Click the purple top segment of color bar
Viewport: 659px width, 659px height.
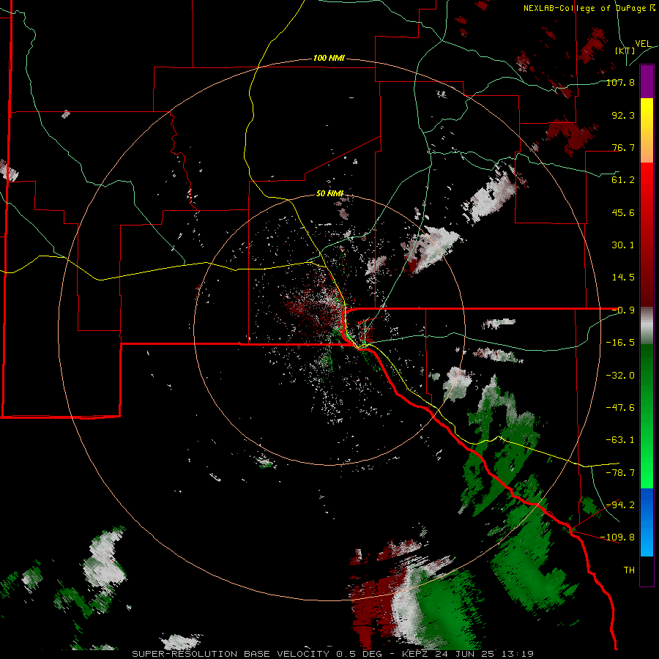pyautogui.click(x=647, y=81)
